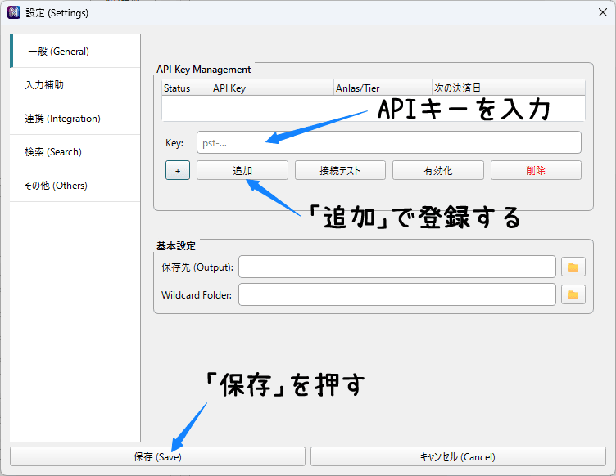Click the Status column header
The height and width of the screenshot is (476, 616).
pyautogui.click(x=186, y=88)
